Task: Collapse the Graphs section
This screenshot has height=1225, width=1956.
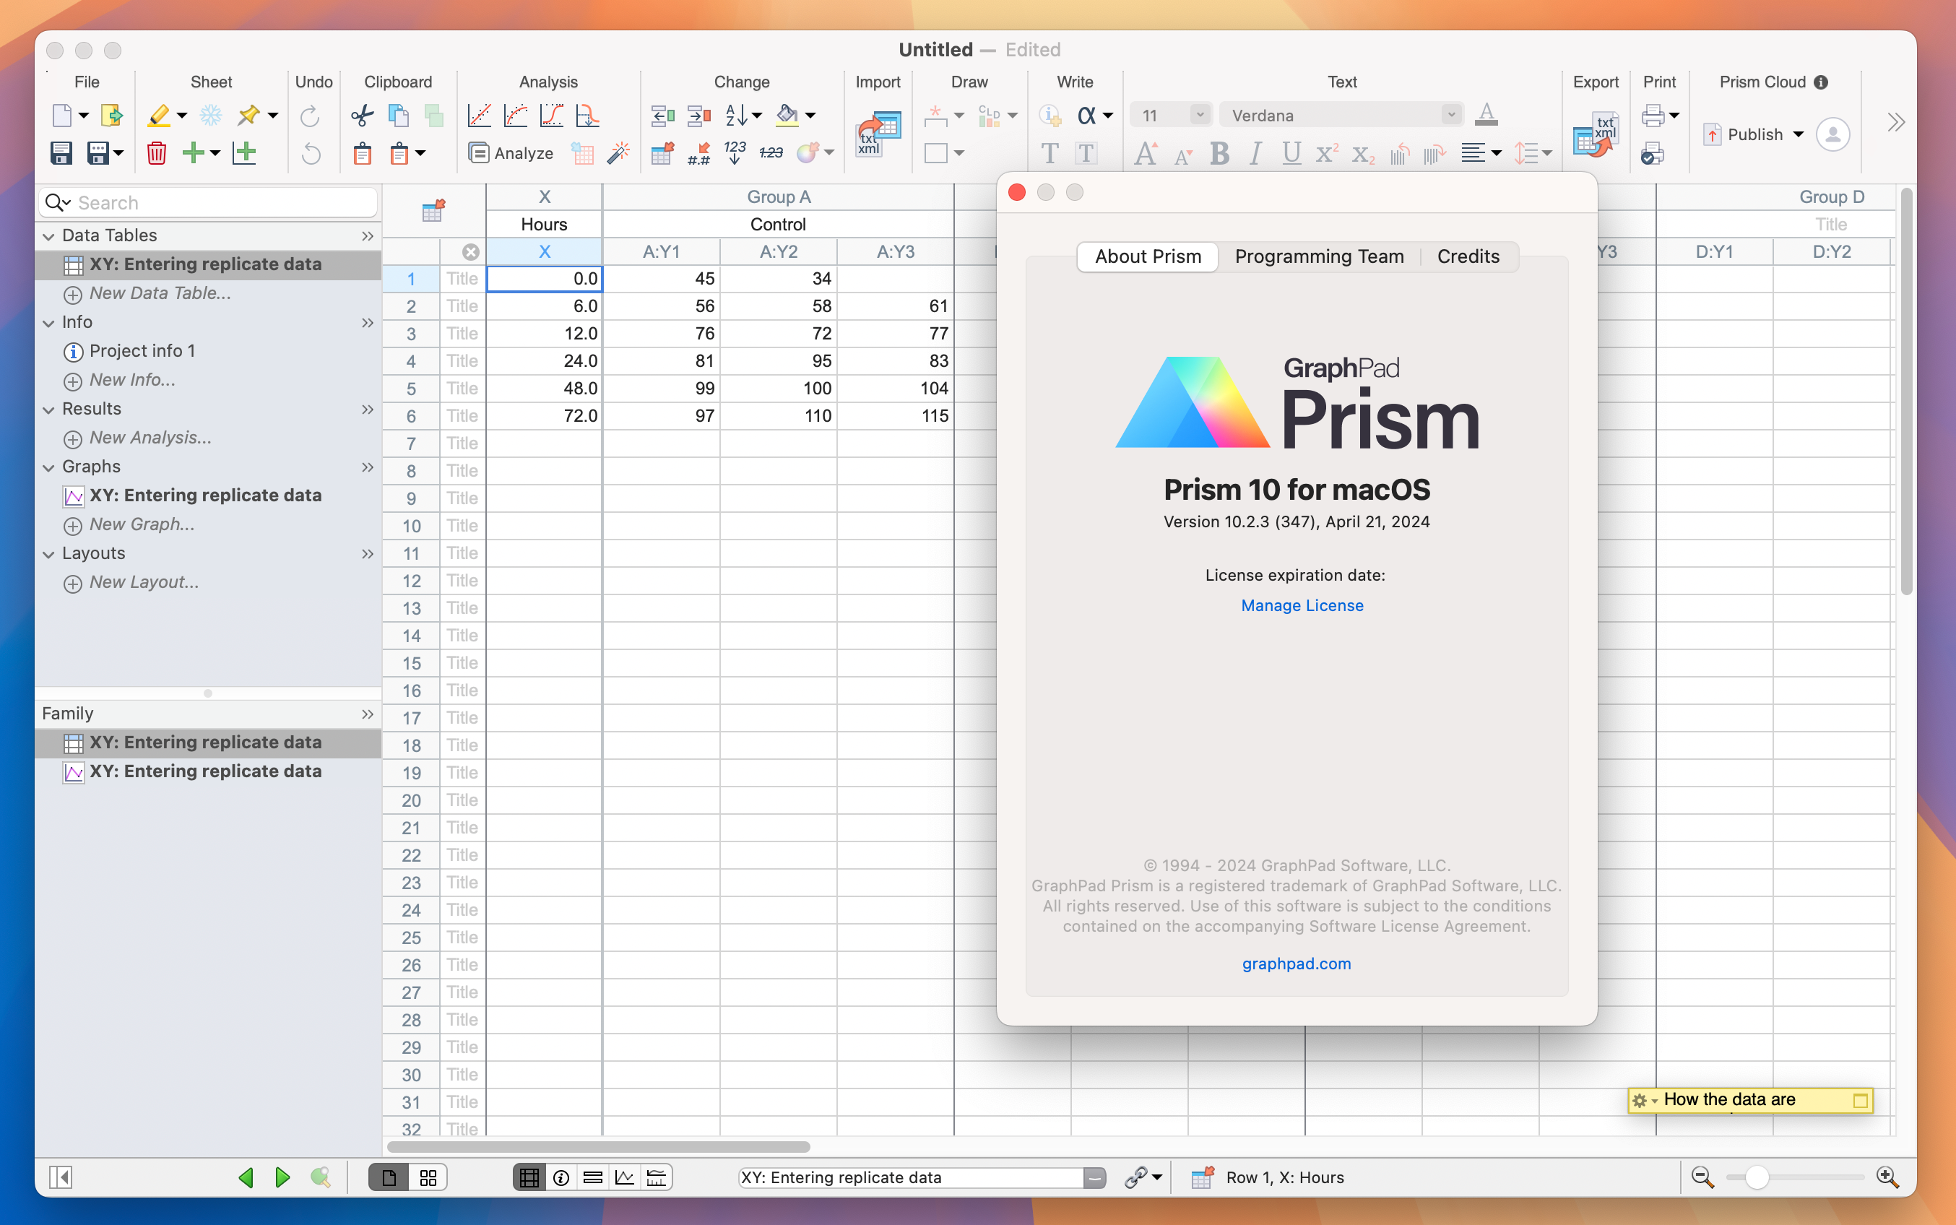Action: click(x=48, y=467)
